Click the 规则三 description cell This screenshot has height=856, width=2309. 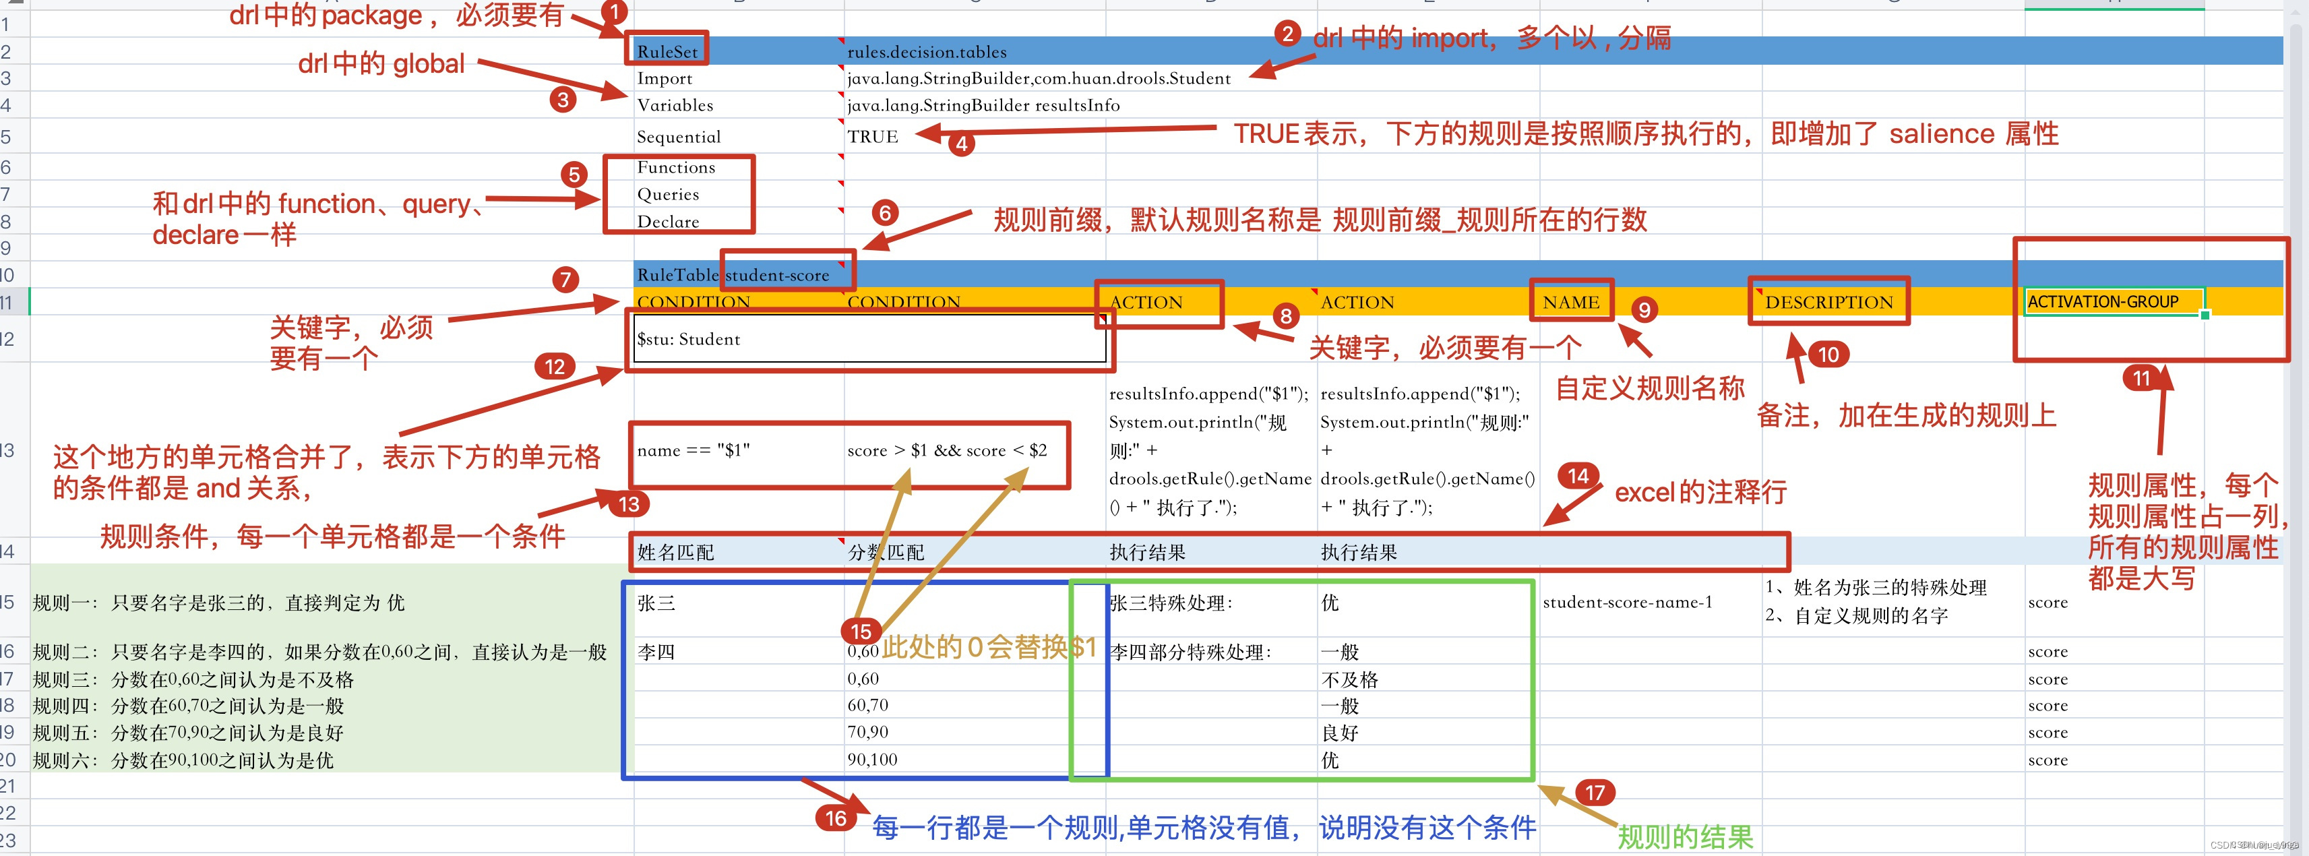[x=332, y=679]
